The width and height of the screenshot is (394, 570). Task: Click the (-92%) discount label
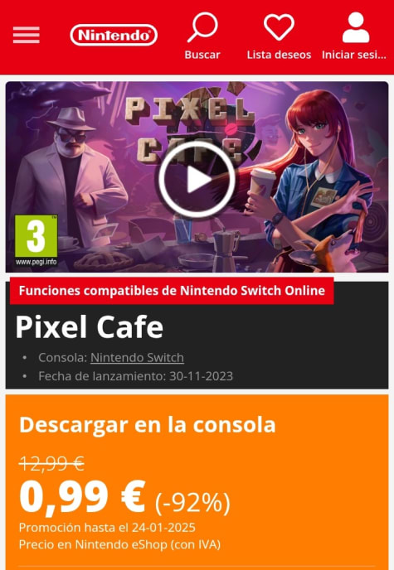tap(192, 503)
